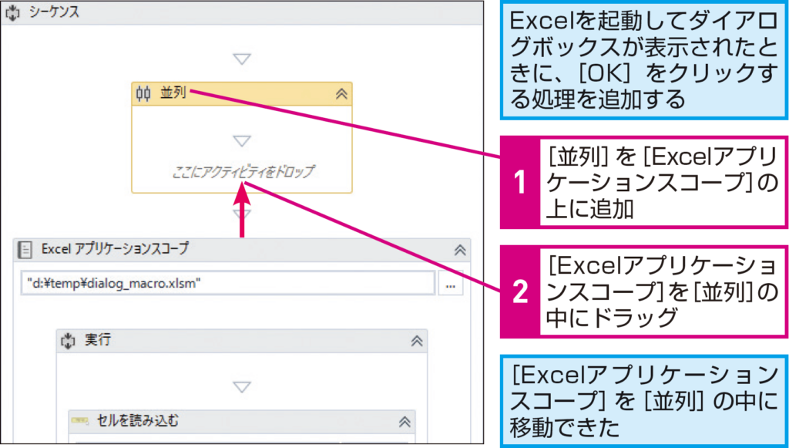Select the シーケンス header title
The image size is (789, 448).
[x=55, y=12]
